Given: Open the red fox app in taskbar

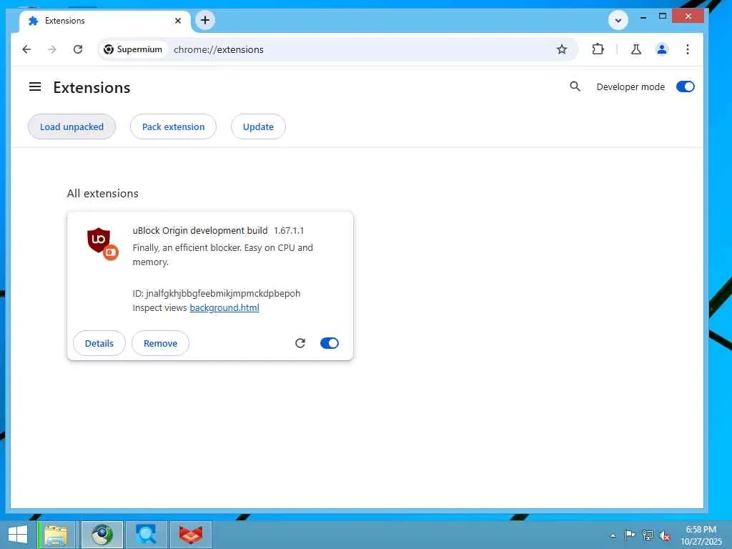Looking at the screenshot, I should (x=191, y=535).
